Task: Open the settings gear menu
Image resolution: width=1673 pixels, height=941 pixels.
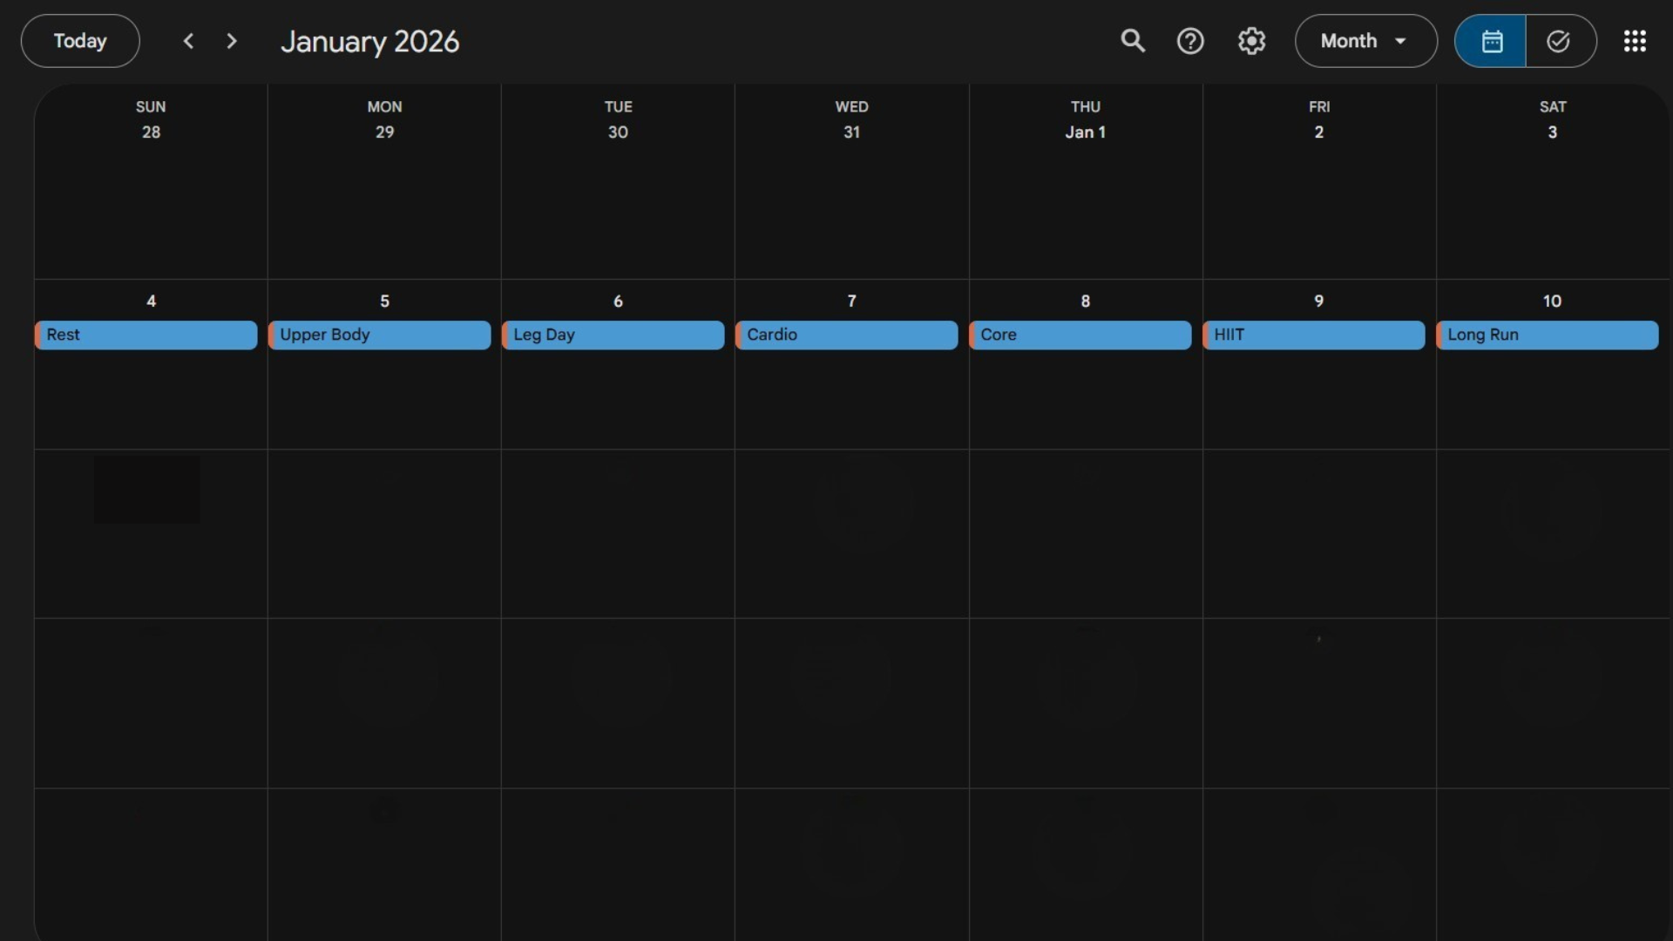Action: 1251,41
